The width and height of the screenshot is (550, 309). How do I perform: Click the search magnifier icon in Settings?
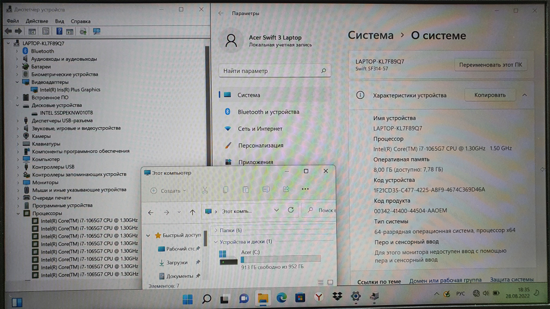pos(323,71)
